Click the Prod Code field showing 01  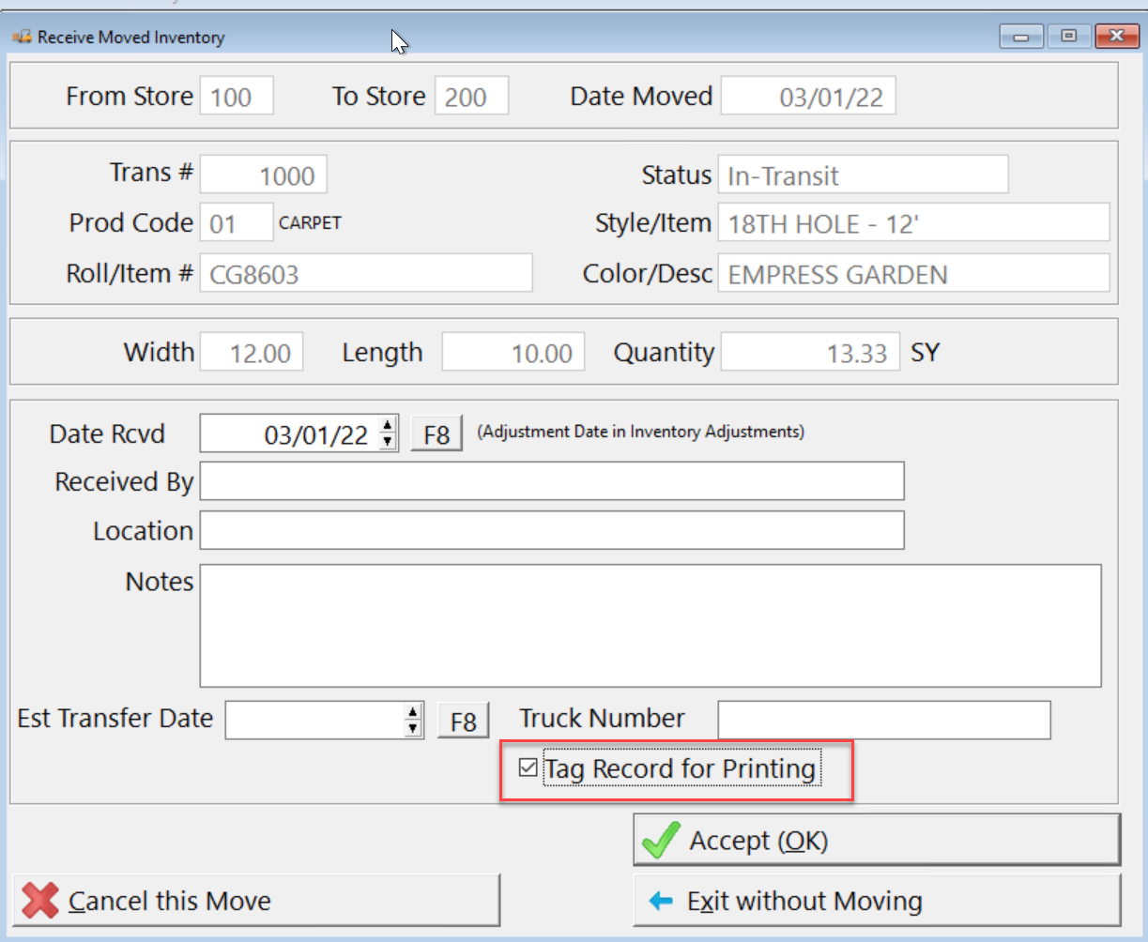tap(237, 223)
